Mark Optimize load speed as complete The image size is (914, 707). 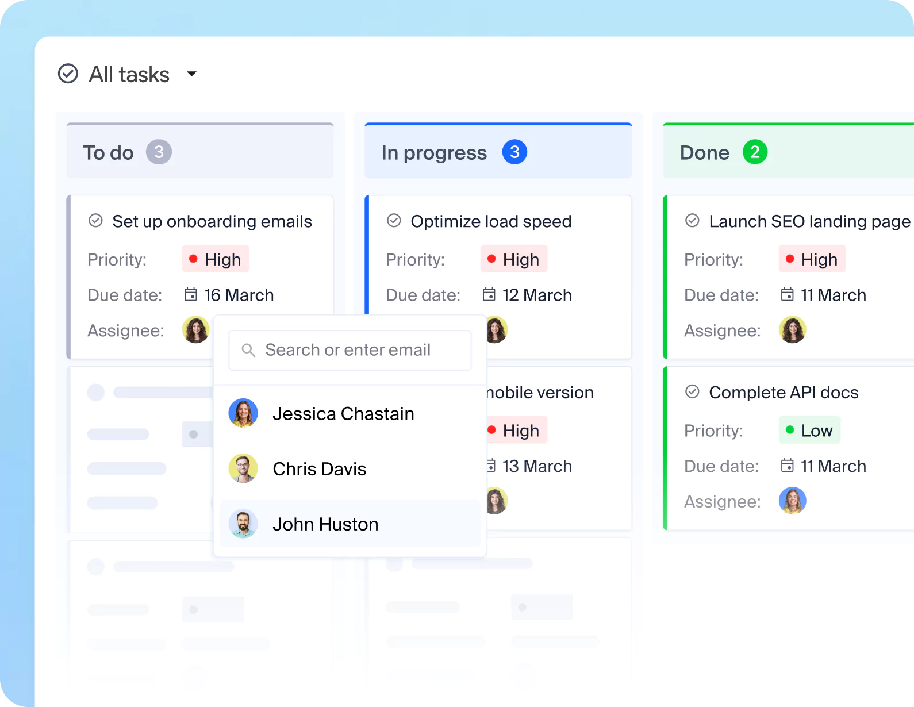point(394,221)
